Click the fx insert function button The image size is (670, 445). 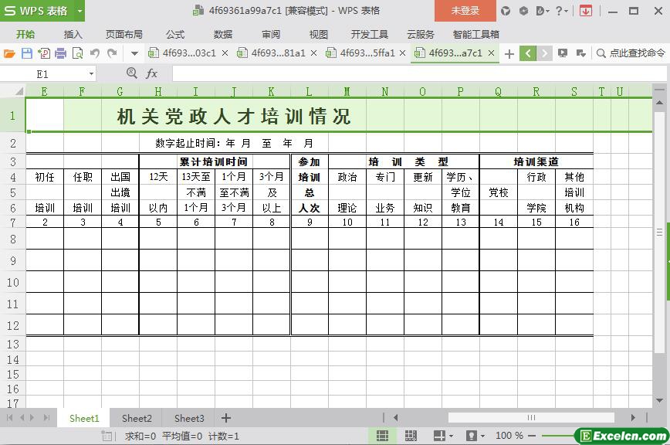(152, 74)
